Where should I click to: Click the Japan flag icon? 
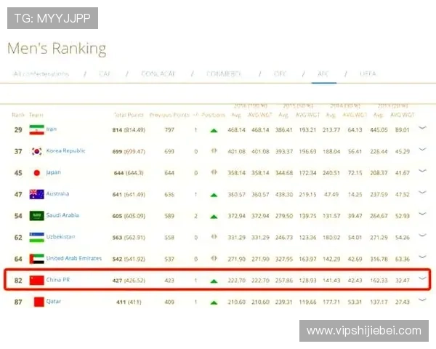pyautogui.click(x=36, y=173)
